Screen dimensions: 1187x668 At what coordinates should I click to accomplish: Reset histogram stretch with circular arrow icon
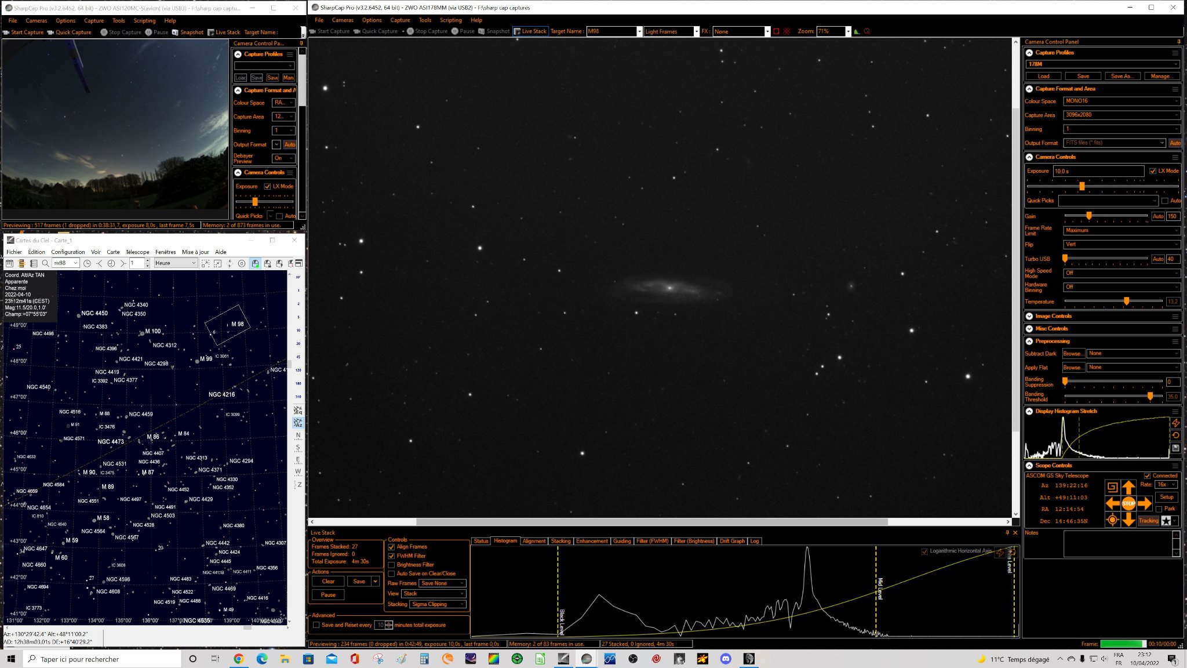(1175, 435)
